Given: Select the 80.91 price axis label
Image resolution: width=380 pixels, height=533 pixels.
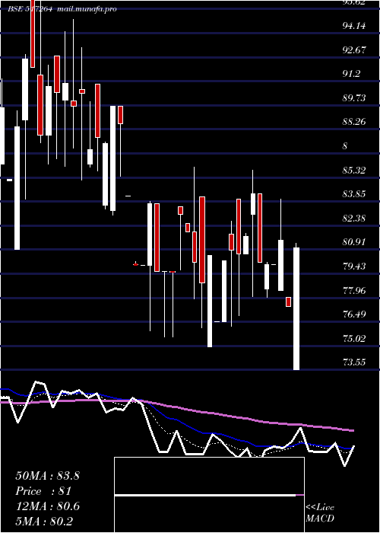Looking at the screenshot, I should pos(354,242).
